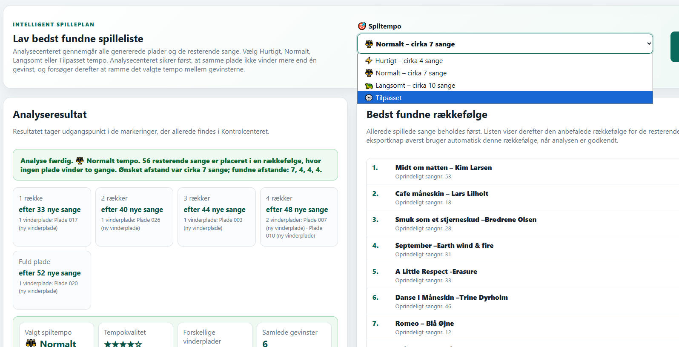
Task: Click 'efter 33 nye sange' in the 1 række card
Action: pyautogui.click(x=50, y=209)
